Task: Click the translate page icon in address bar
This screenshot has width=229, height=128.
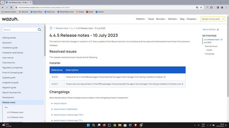Action: 197,7
